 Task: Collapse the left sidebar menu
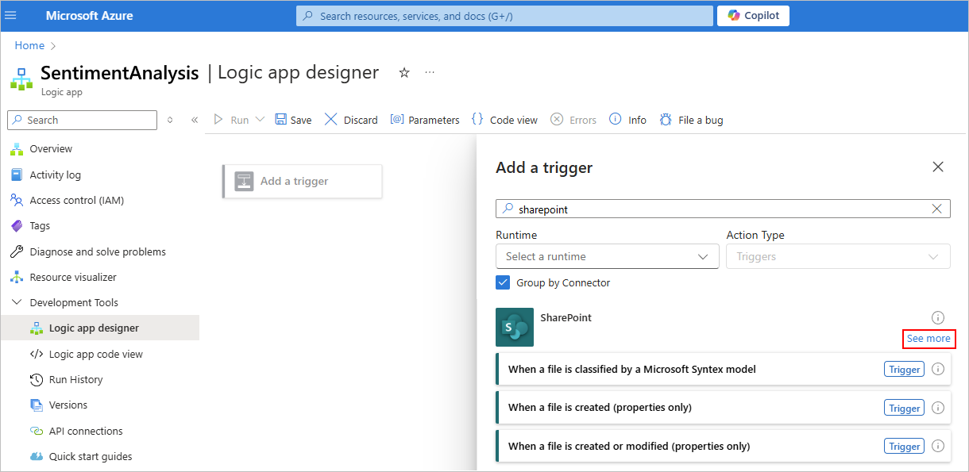[x=195, y=120]
